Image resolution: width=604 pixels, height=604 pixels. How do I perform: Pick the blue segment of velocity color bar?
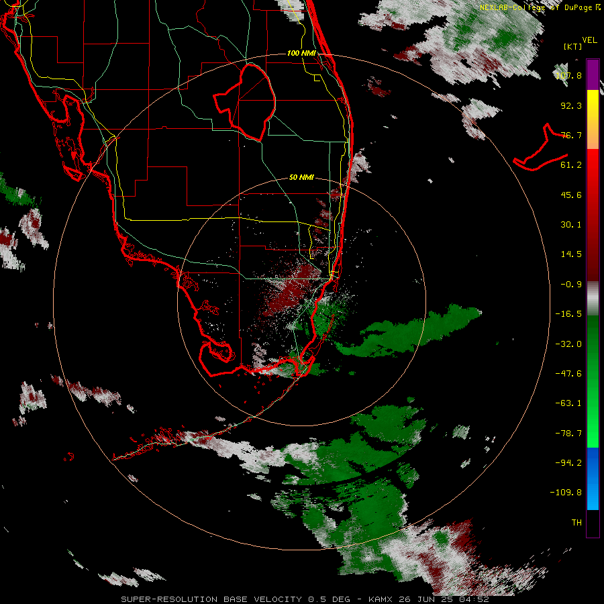(x=593, y=479)
